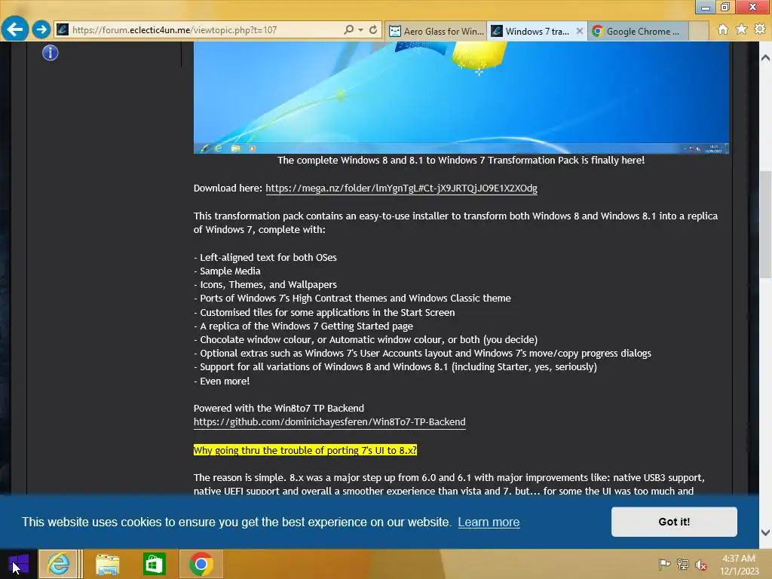Click the muted volume tray icon

[700, 565]
